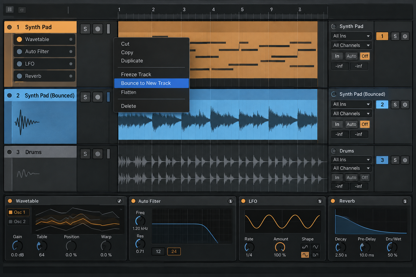416x277 pixels.
Task: Open the All Ins dropdown for Synth Pad
Action: coord(351,36)
